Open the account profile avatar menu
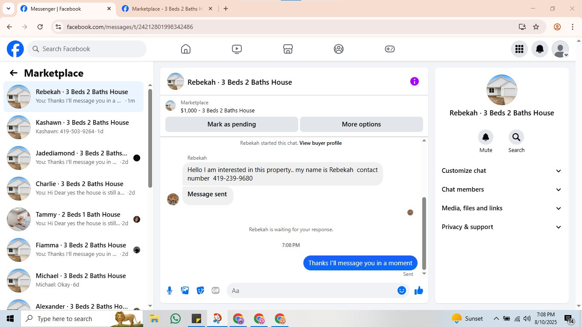Screen dimensions: 582x327 [x=560, y=49]
